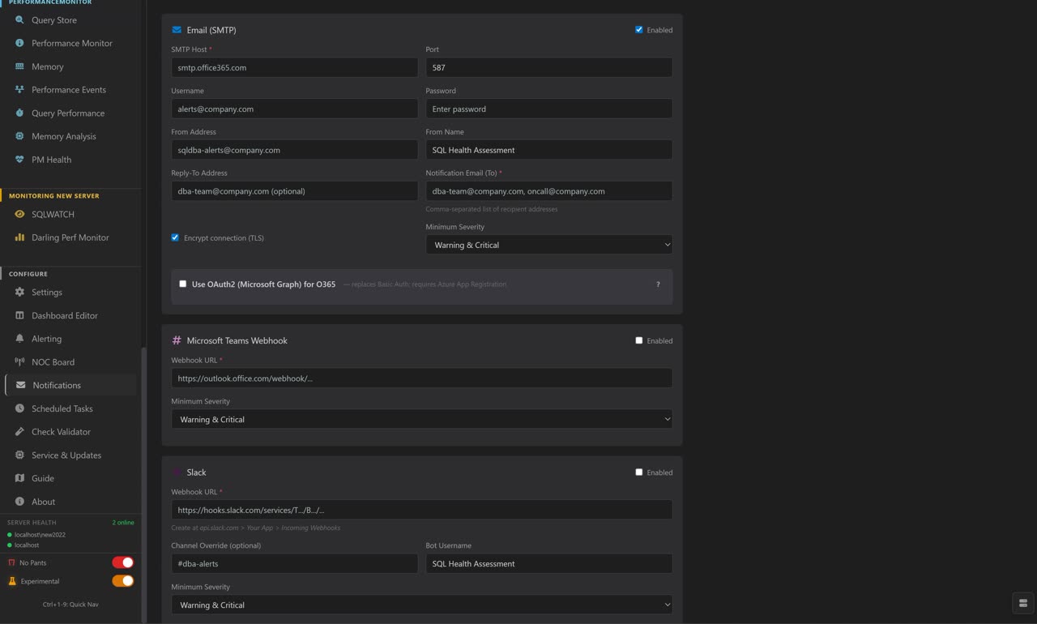
Task: Select the Darling Perf Monitor chart icon
Action: tap(19, 237)
